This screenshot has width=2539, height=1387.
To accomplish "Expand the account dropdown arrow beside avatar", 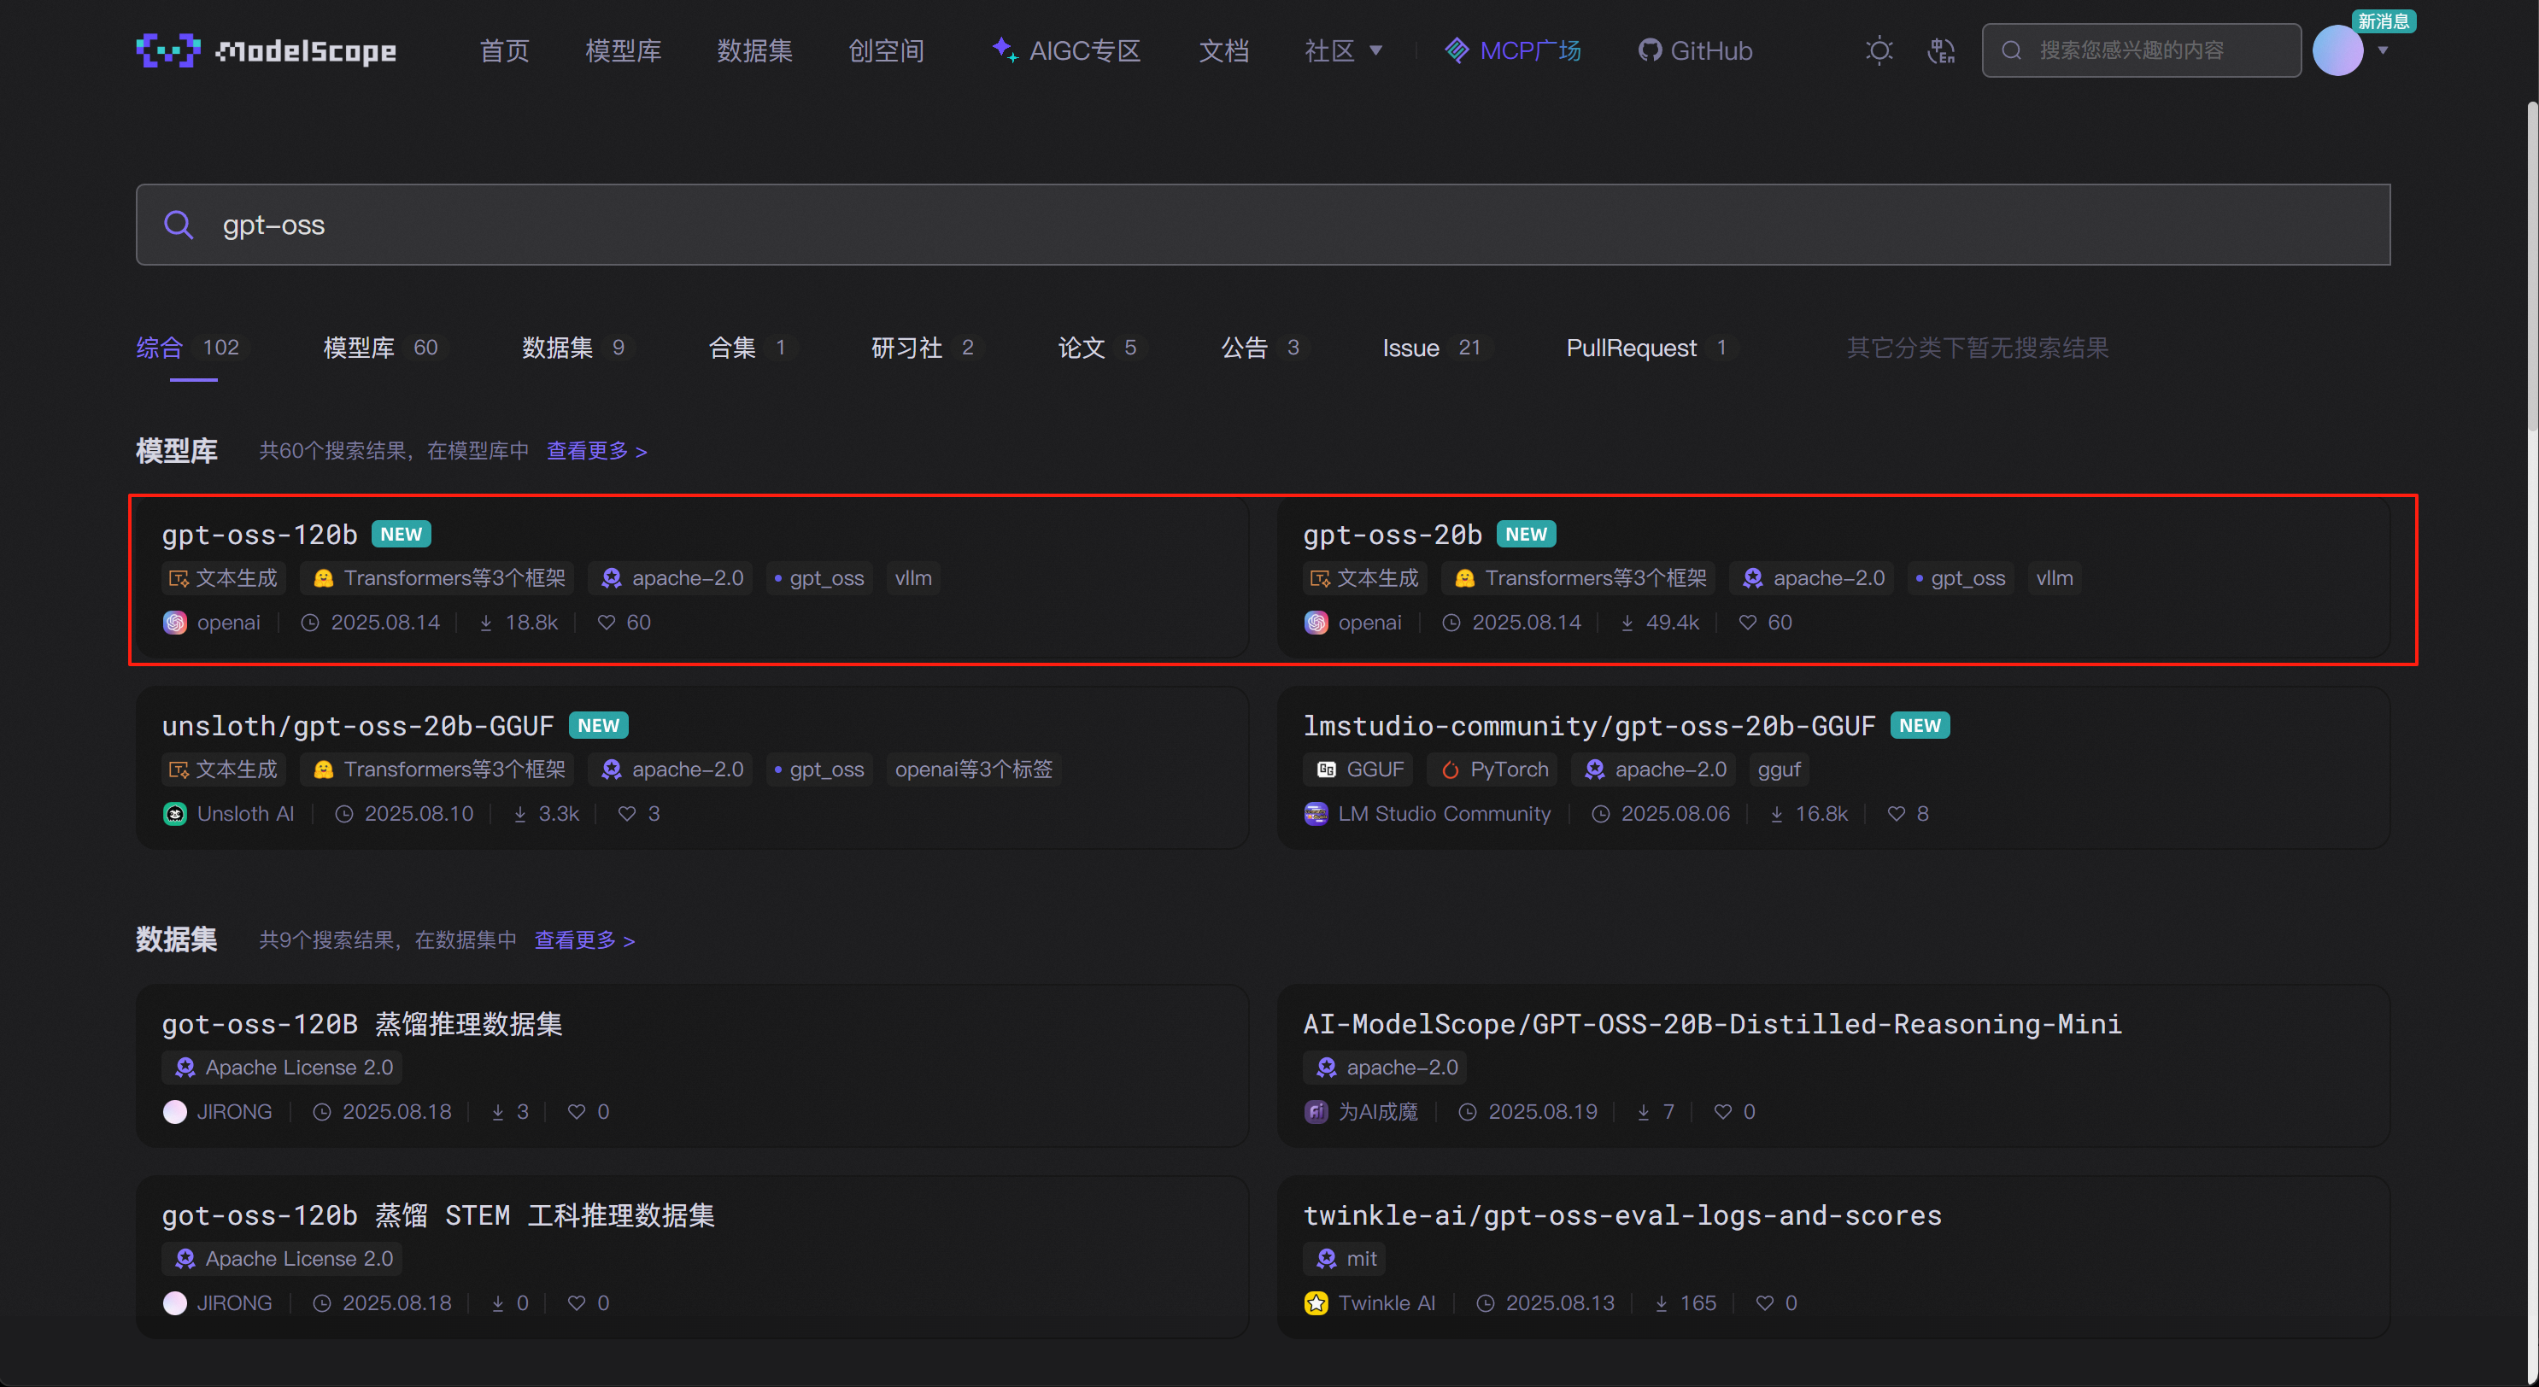I will point(2384,51).
